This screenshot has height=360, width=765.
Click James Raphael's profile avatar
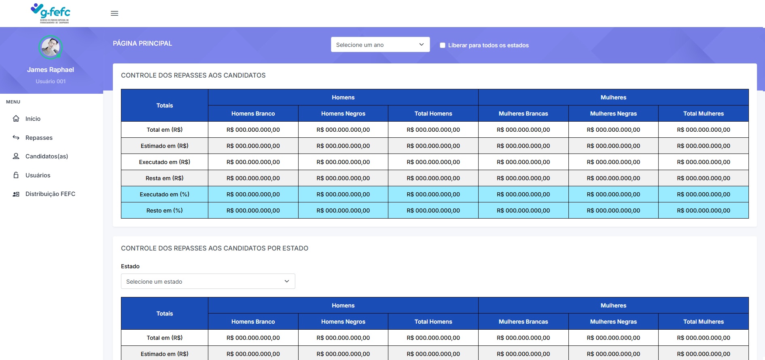(51, 47)
